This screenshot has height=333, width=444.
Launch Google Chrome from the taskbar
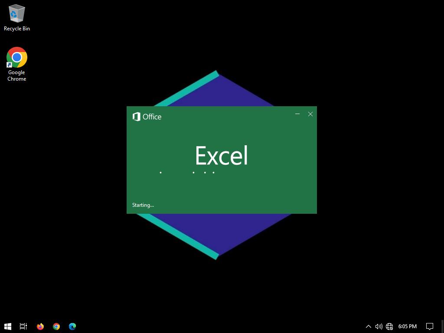56,326
